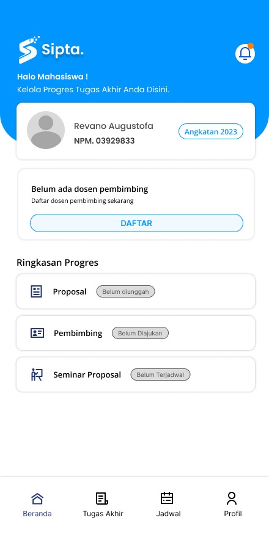Screen dimensions: 269x559
Task: Tap the Belum diunggah status badge
Action: pos(125,291)
